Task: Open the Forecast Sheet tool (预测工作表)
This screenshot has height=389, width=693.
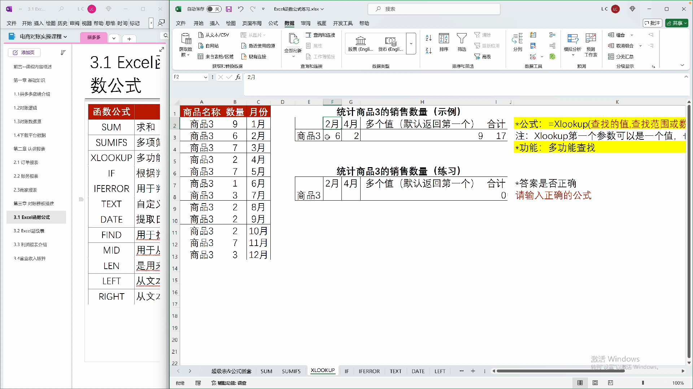Action: point(591,45)
